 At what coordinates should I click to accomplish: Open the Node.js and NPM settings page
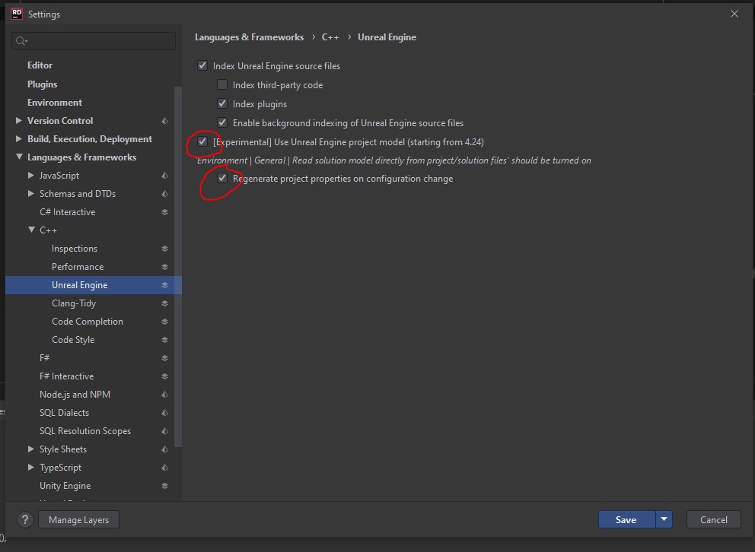[x=75, y=395]
